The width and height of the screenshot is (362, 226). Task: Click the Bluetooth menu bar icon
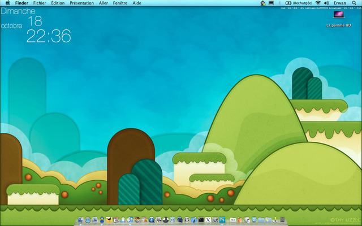279,3
